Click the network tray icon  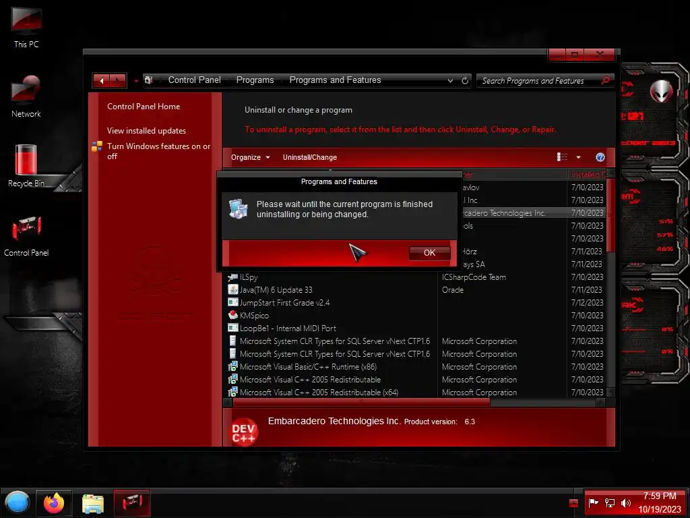coord(609,502)
